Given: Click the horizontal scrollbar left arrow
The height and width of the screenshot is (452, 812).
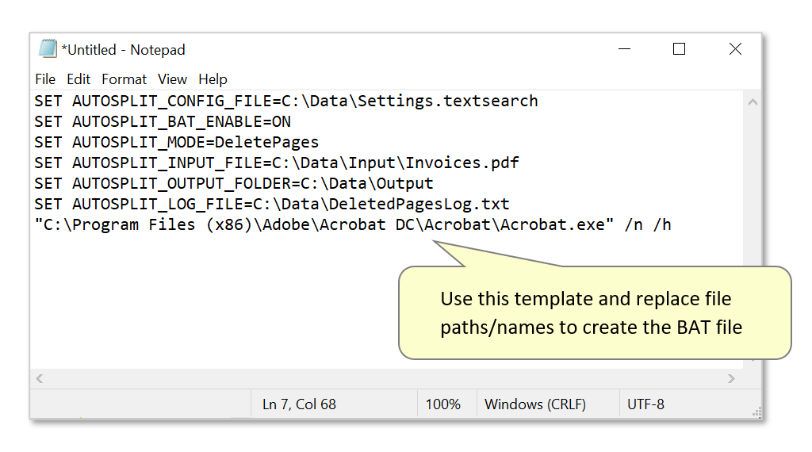Looking at the screenshot, I should [x=40, y=378].
